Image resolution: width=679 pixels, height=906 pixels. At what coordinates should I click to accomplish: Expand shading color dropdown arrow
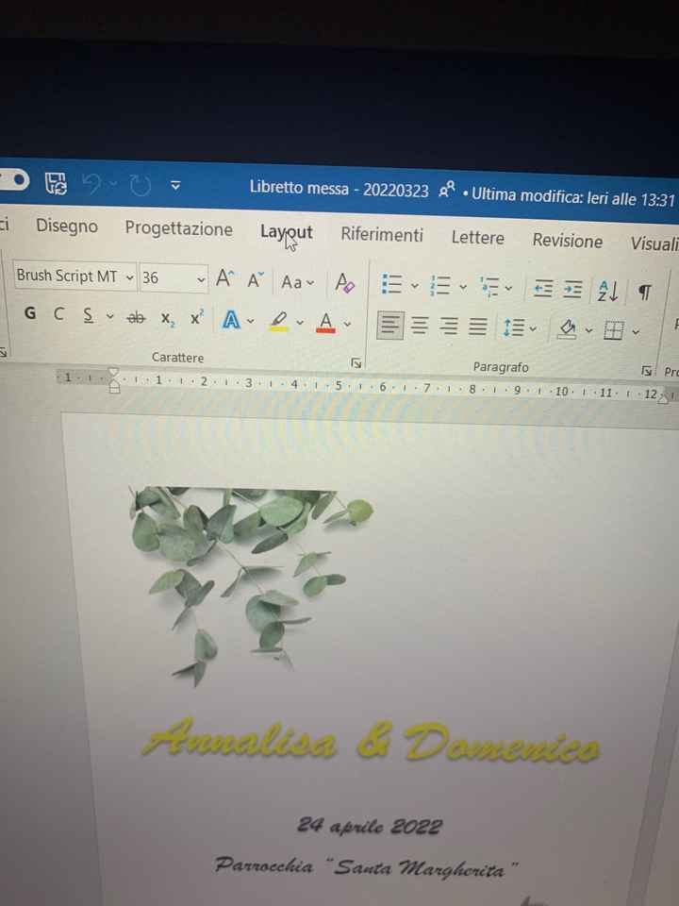[588, 330]
